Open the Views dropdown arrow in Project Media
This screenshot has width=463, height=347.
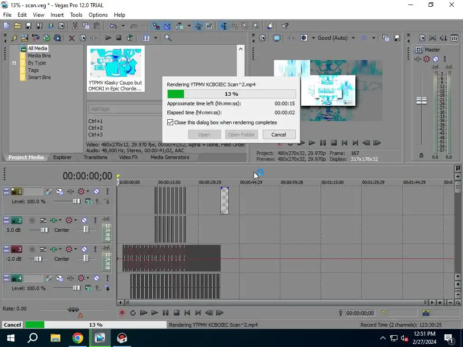(156, 38)
